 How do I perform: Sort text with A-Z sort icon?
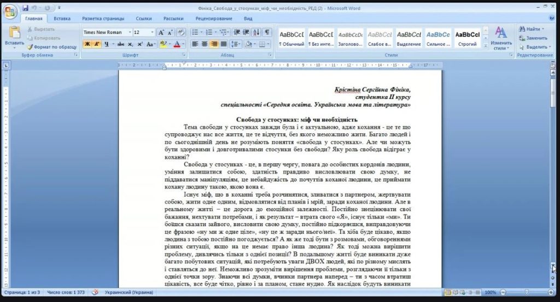(256, 32)
